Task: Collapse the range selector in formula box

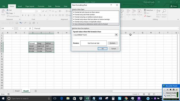Action: (116, 35)
